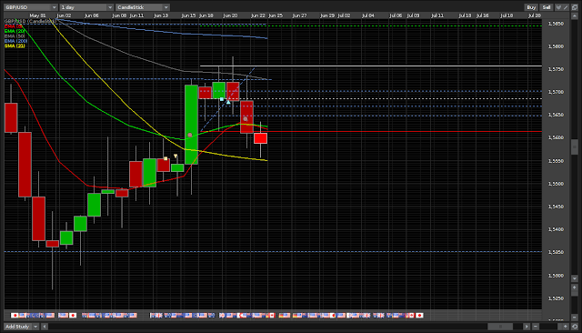Click the price scale zoom-in plus icon
582x333 pixels.
click(x=575, y=288)
